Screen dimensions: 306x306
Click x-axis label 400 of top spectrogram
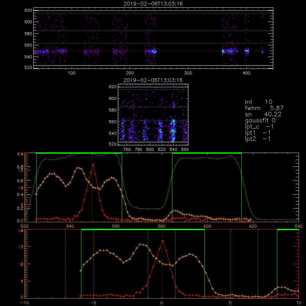pyautogui.click(x=246, y=73)
